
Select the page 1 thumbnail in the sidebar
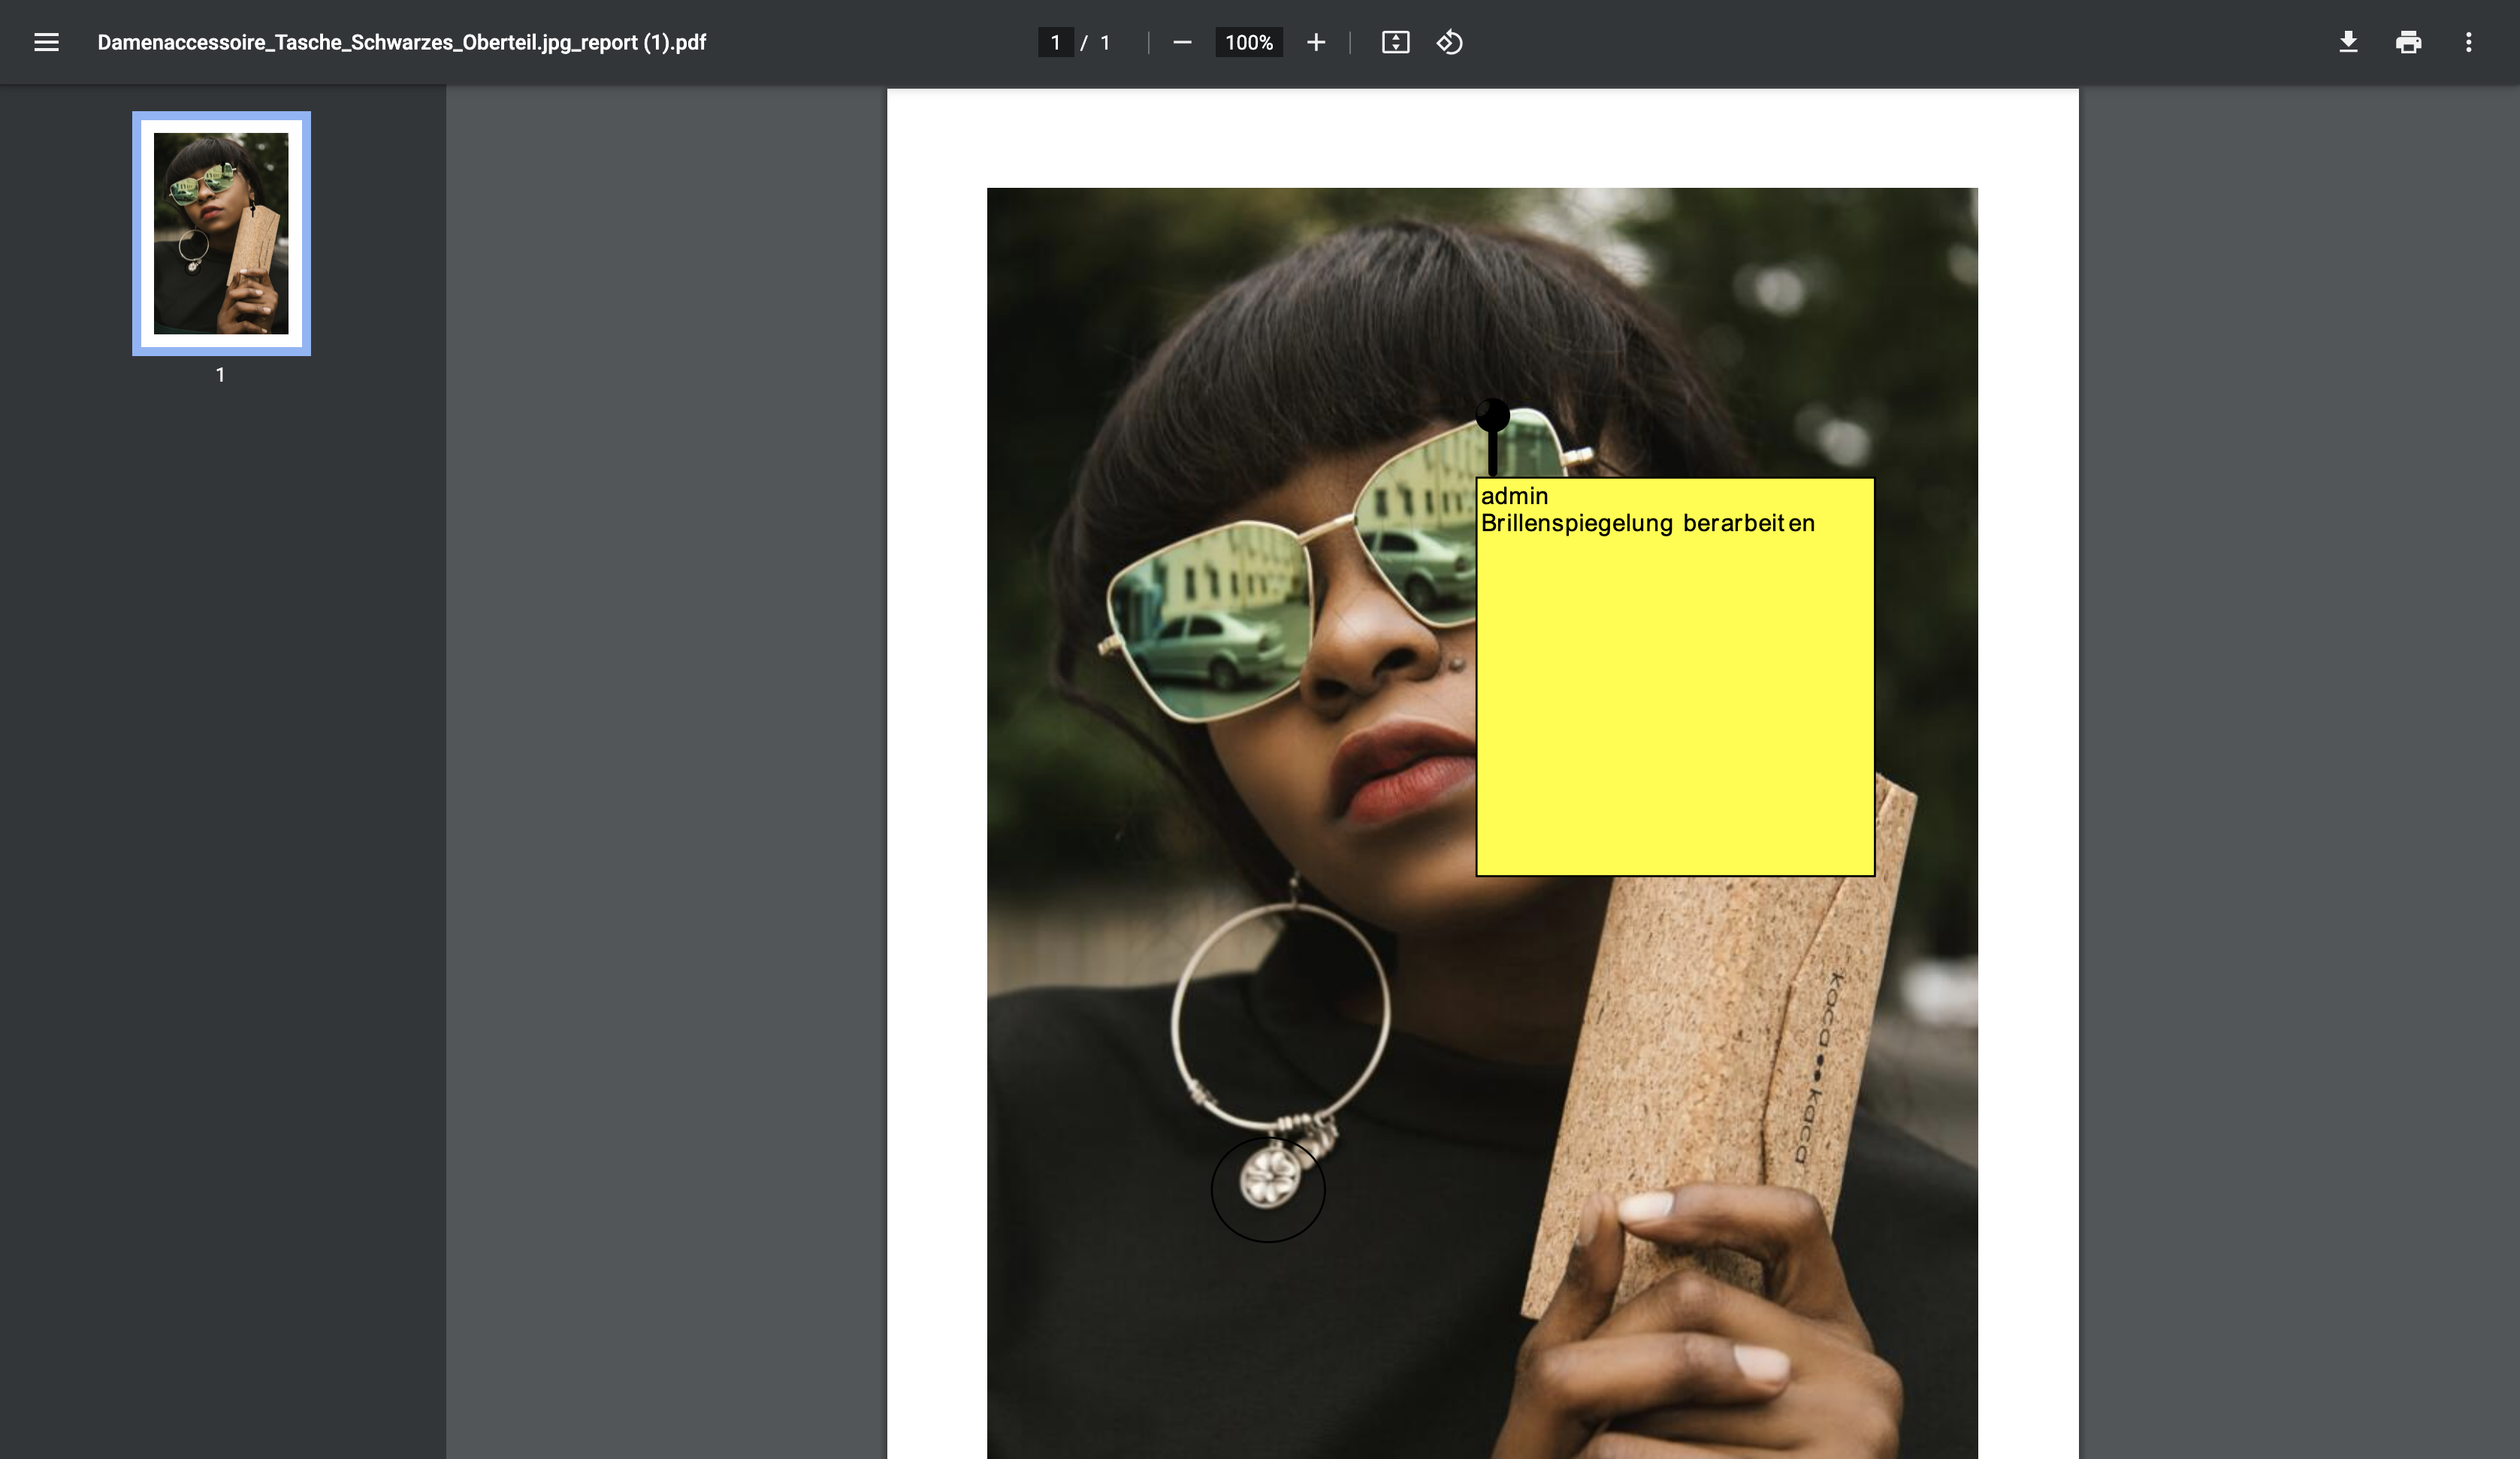(x=221, y=233)
